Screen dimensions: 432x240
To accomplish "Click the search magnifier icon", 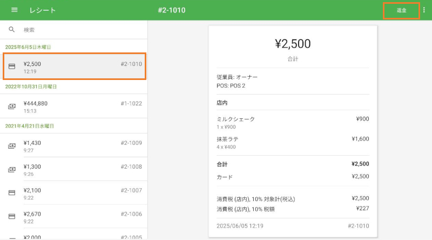I will (x=11, y=30).
